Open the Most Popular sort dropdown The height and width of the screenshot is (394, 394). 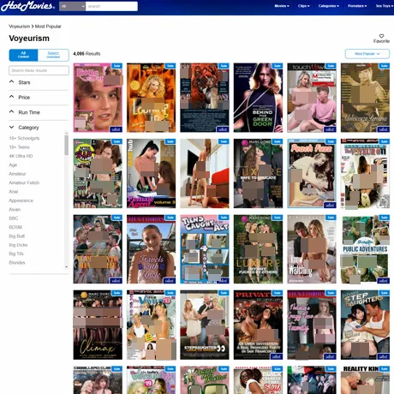coord(367,54)
